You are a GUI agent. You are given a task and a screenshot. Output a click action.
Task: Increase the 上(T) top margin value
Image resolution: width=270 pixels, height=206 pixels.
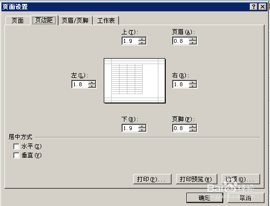142,39
